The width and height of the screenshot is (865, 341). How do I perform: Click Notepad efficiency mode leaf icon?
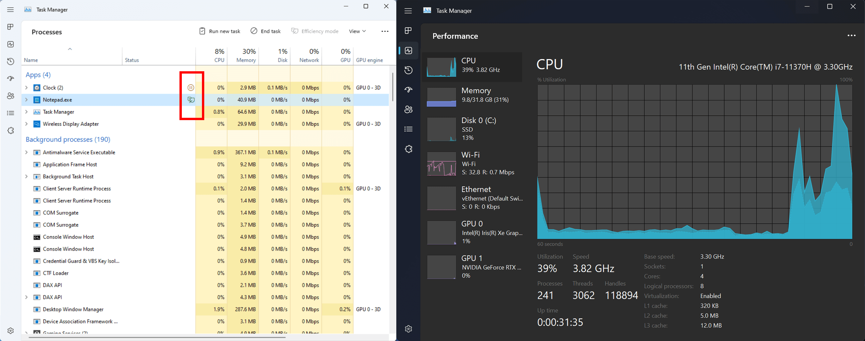coord(191,100)
